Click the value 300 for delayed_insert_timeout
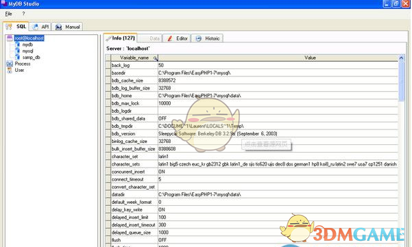 162,225
